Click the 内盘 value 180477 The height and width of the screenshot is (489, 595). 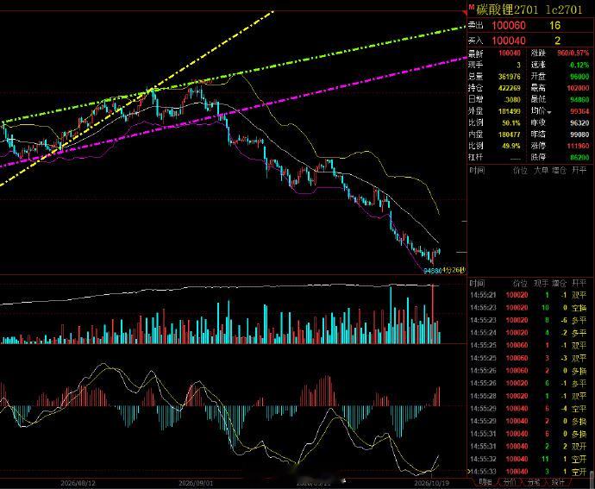(x=510, y=135)
